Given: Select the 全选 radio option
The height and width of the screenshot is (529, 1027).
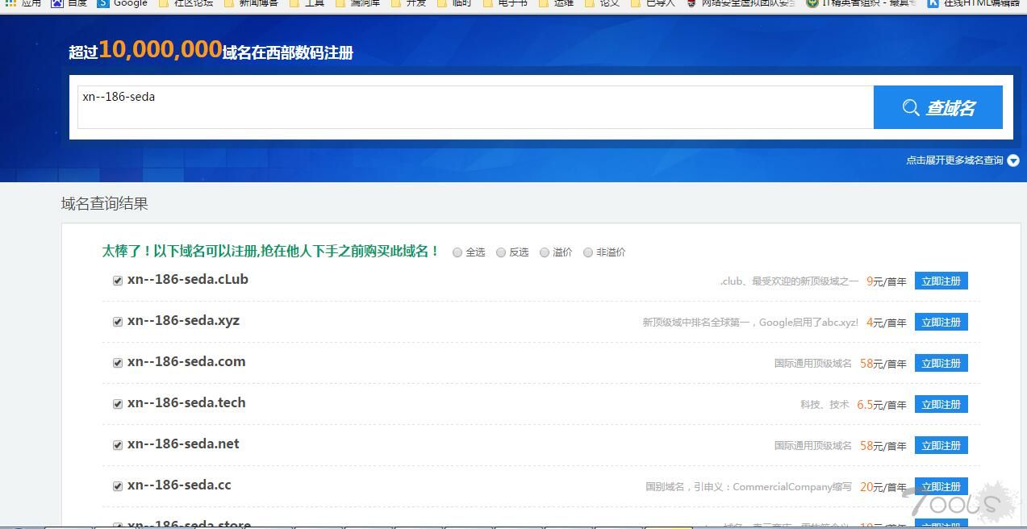Looking at the screenshot, I should (457, 252).
